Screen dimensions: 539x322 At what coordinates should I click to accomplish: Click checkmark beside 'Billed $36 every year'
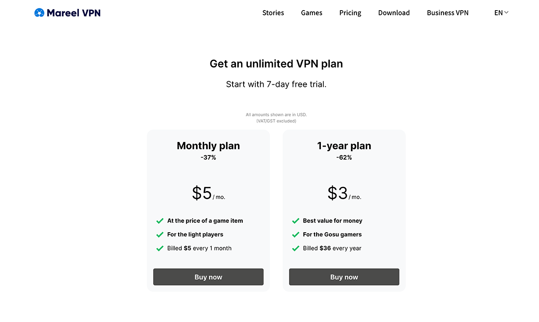point(296,248)
